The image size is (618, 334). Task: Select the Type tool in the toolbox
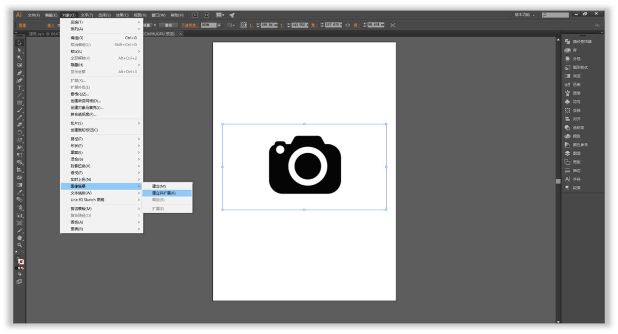tap(20, 88)
